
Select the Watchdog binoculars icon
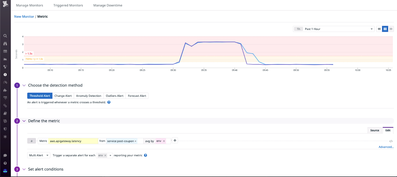[5, 44]
